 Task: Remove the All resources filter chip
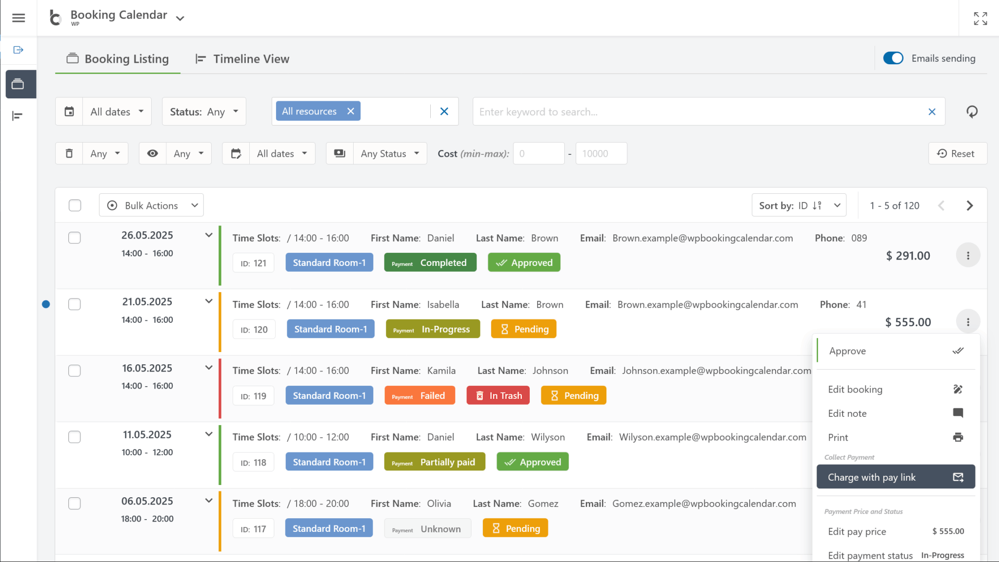coord(351,111)
